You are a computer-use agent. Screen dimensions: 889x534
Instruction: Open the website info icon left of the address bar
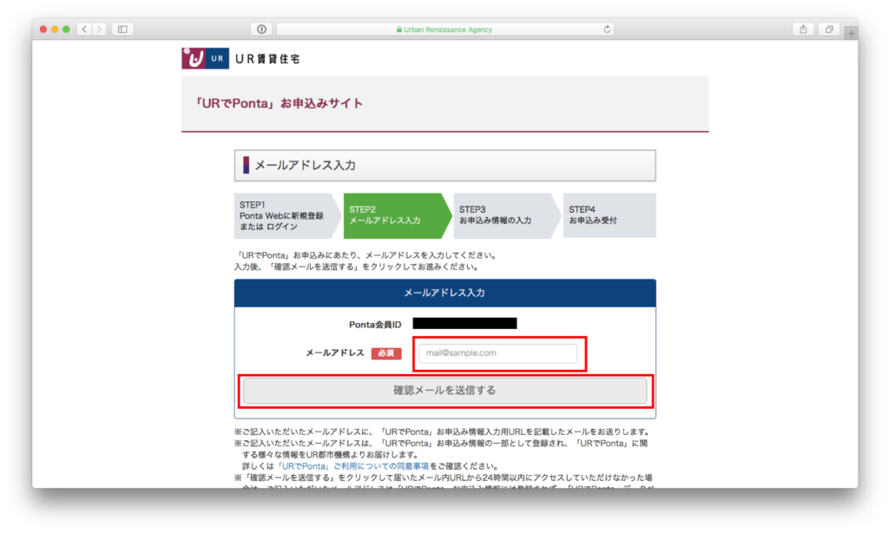coord(261,29)
